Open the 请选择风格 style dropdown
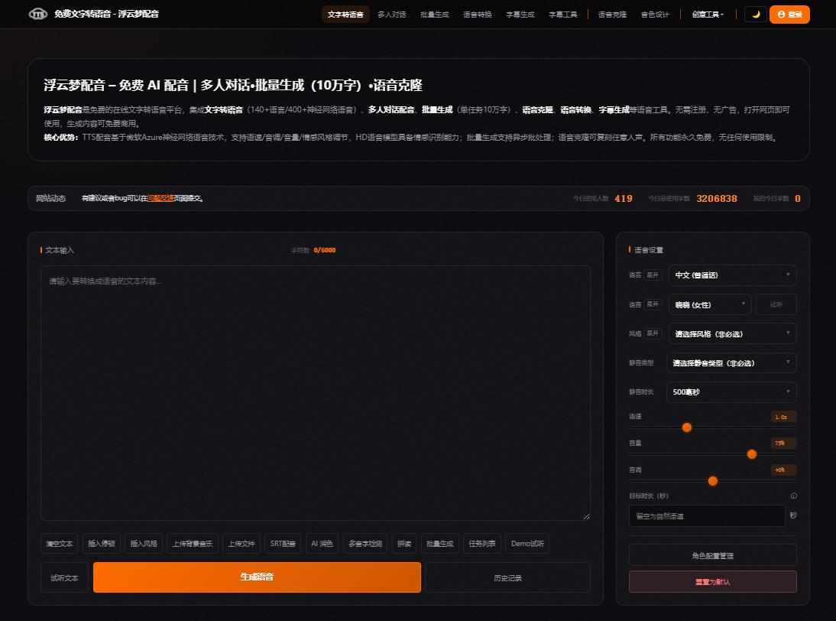The height and width of the screenshot is (621, 836). pos(733,334)
